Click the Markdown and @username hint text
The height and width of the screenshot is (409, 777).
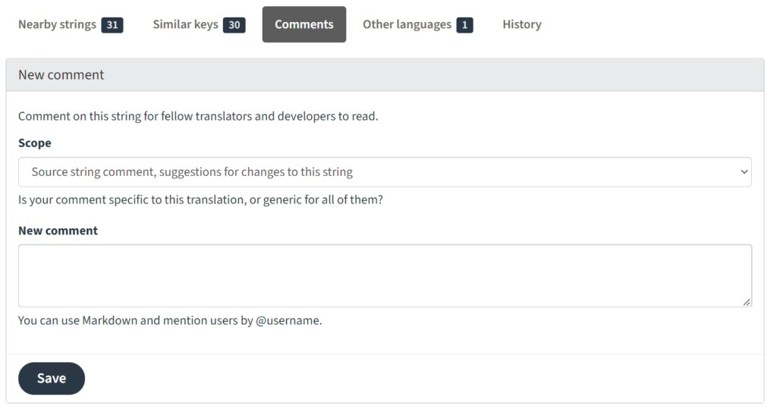coord(170,320)
